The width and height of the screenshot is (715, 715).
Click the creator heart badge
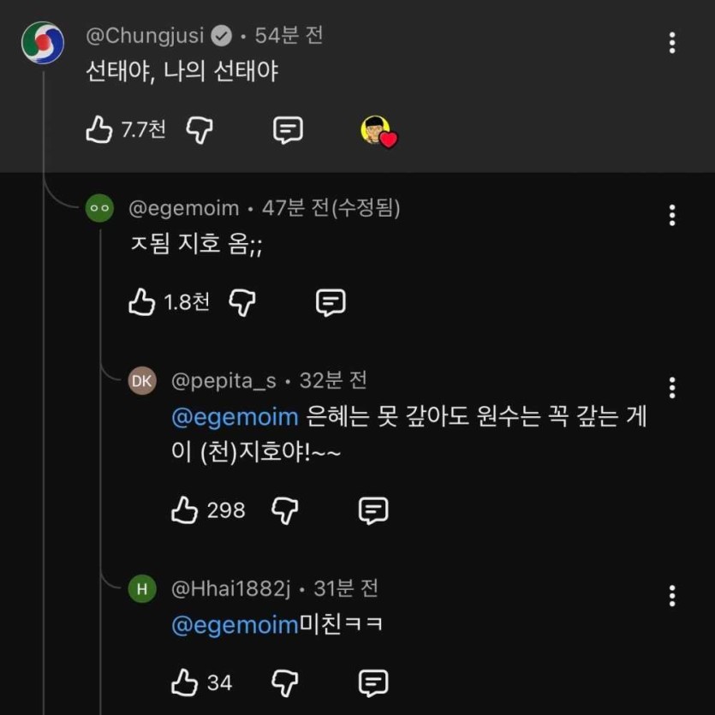[378, 131]
